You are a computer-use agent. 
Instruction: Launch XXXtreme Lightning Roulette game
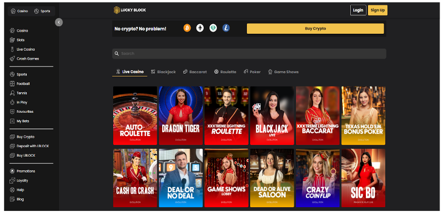(226, 115)
